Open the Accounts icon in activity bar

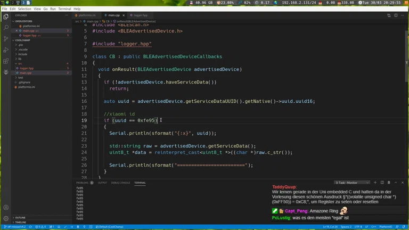pyautogui.click(x=6, y=208)
